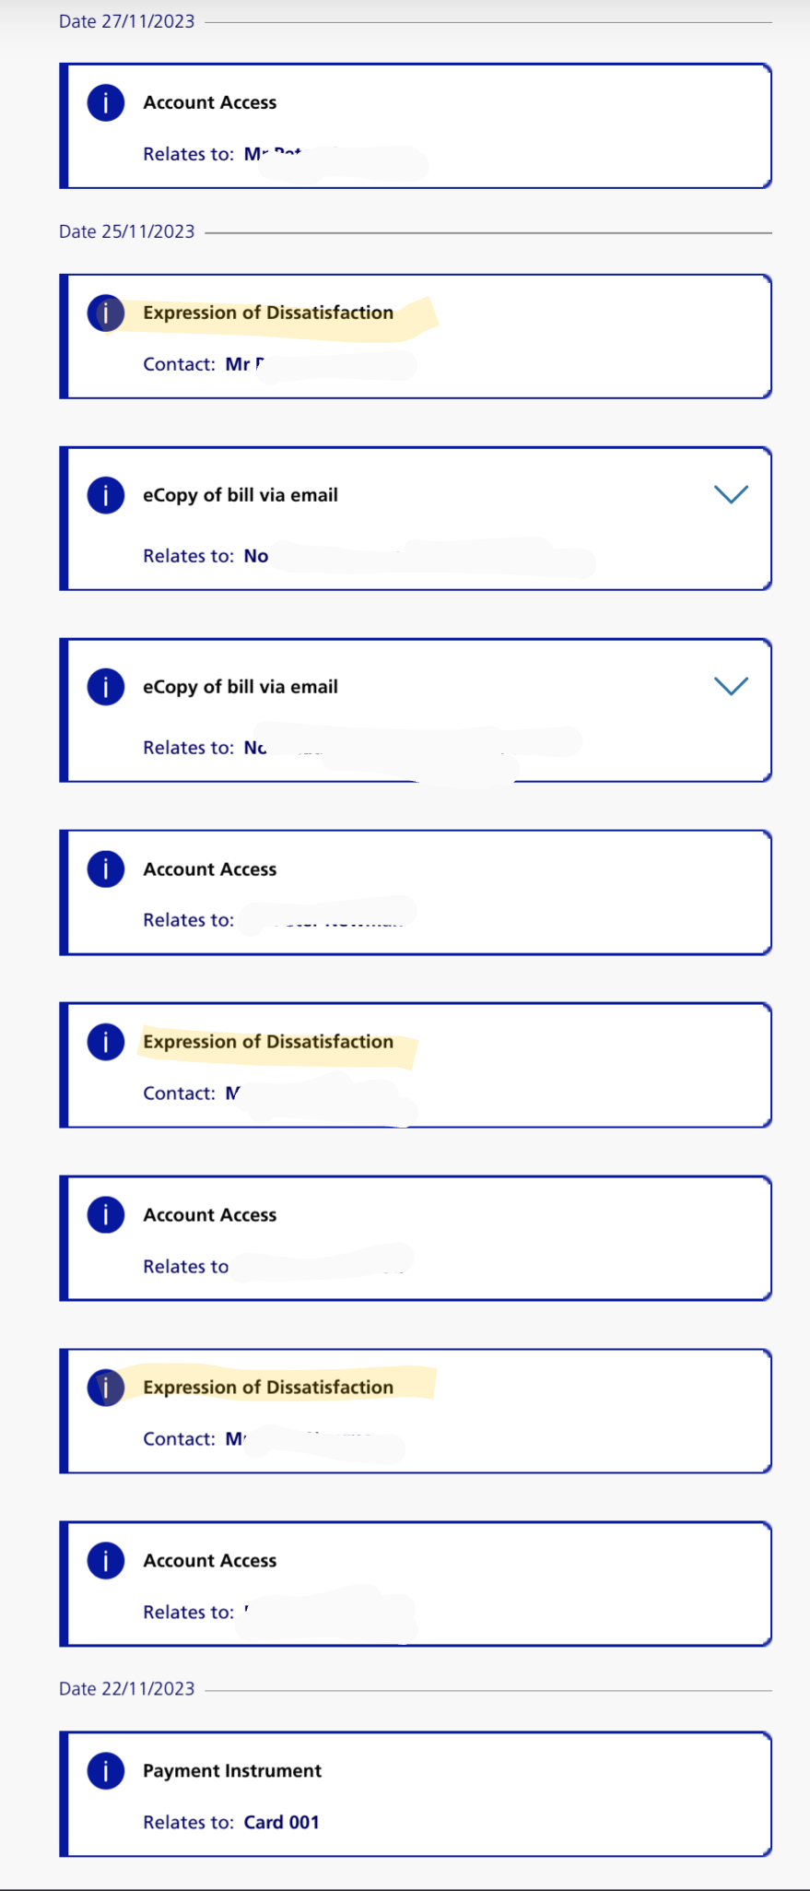Click the highlighted Expression of Dissatisfaction title
This screenshot has width=810, height=1891.
pyautogui.click(x=268, y=313)
